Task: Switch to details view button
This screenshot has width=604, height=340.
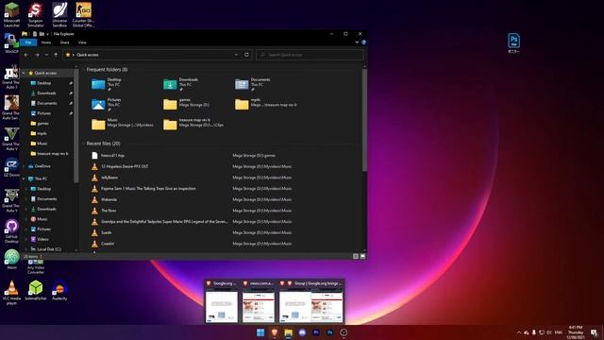Action: coord(356,256)
